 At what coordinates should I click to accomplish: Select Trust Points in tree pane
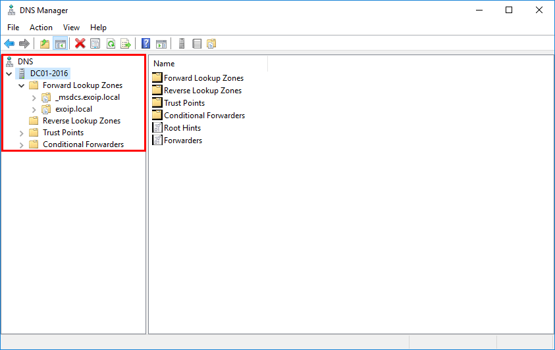63,133
